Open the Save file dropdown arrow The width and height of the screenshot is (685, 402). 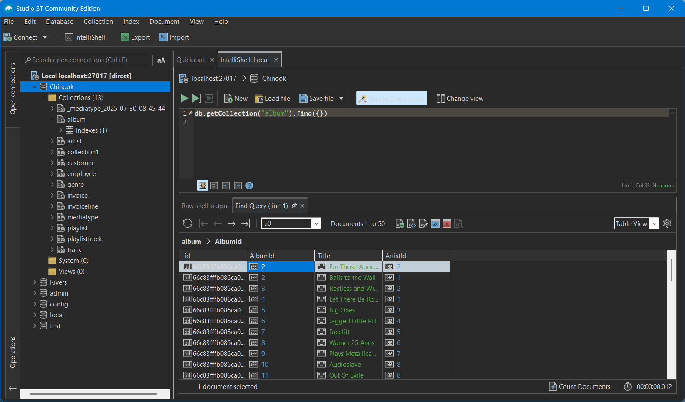(341, 99)
